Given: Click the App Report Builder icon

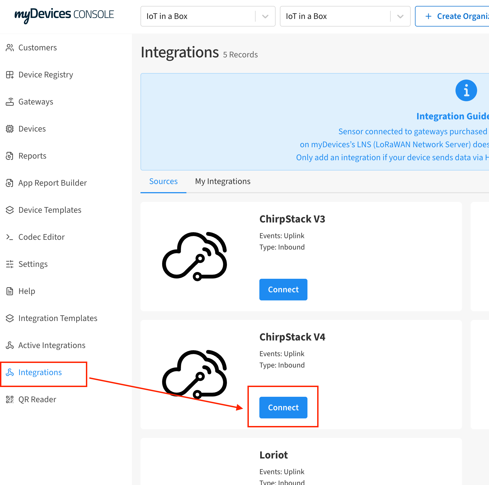Looking at the screenshot, I should pos(10,183).
